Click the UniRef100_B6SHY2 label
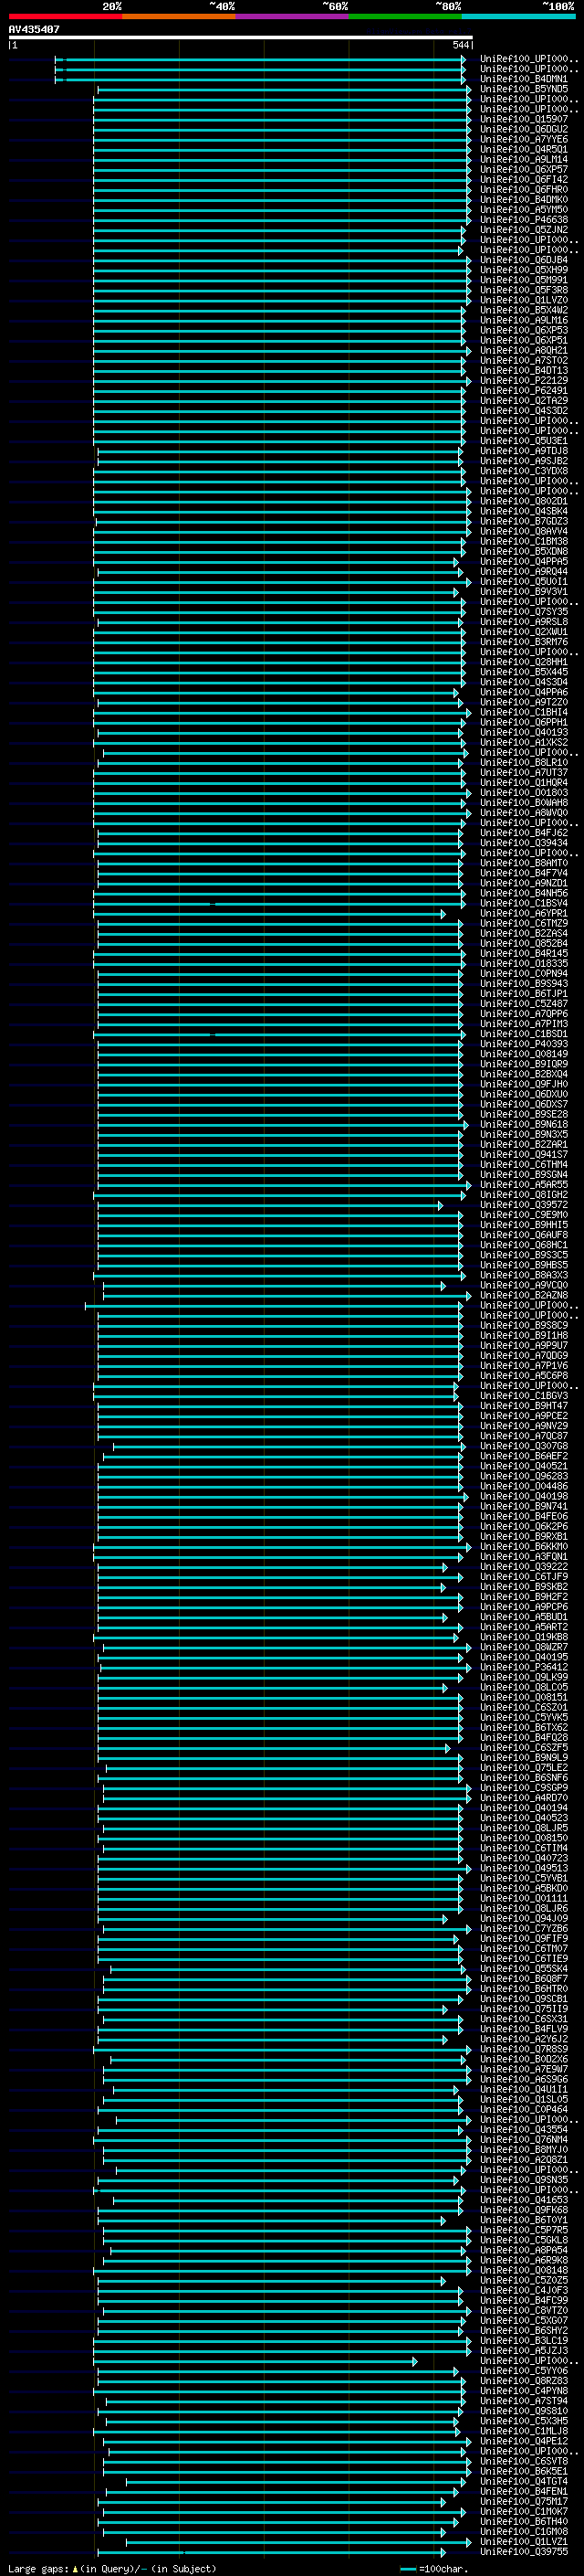Image resolution: width=584 pixels, height=2576 pixels. [x=523, y=2330]
